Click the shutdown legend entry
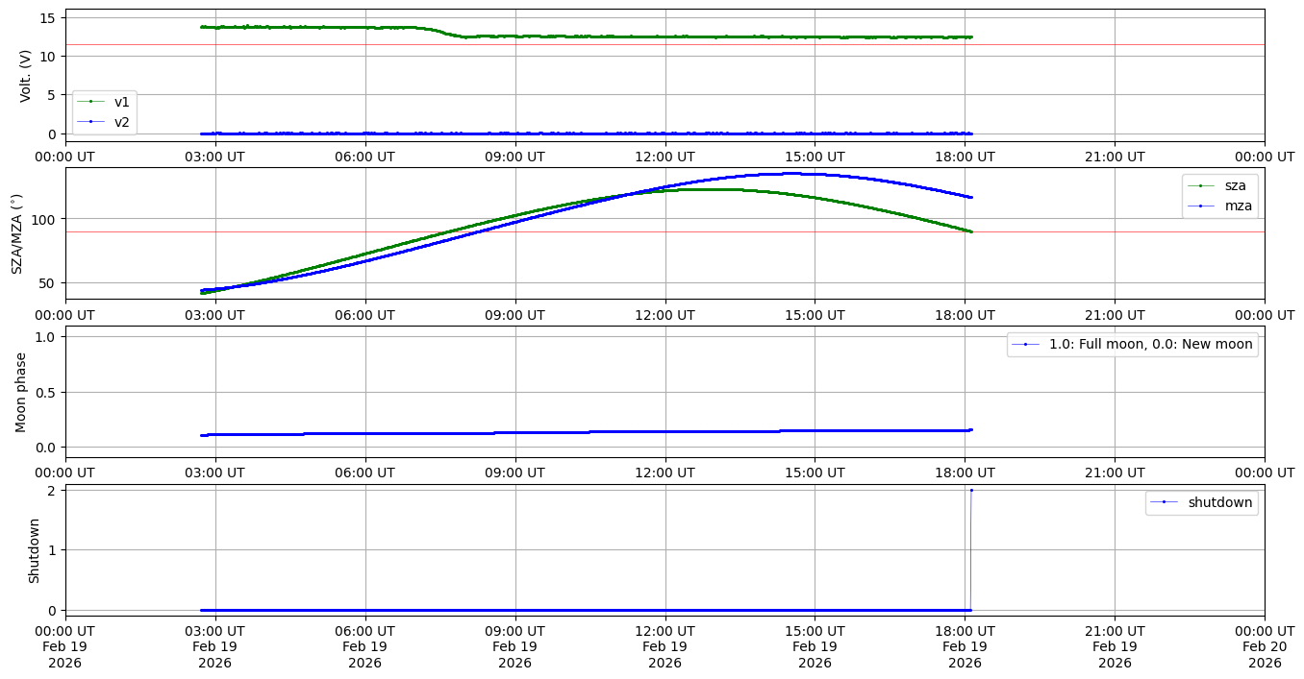 click(1219, 502)
